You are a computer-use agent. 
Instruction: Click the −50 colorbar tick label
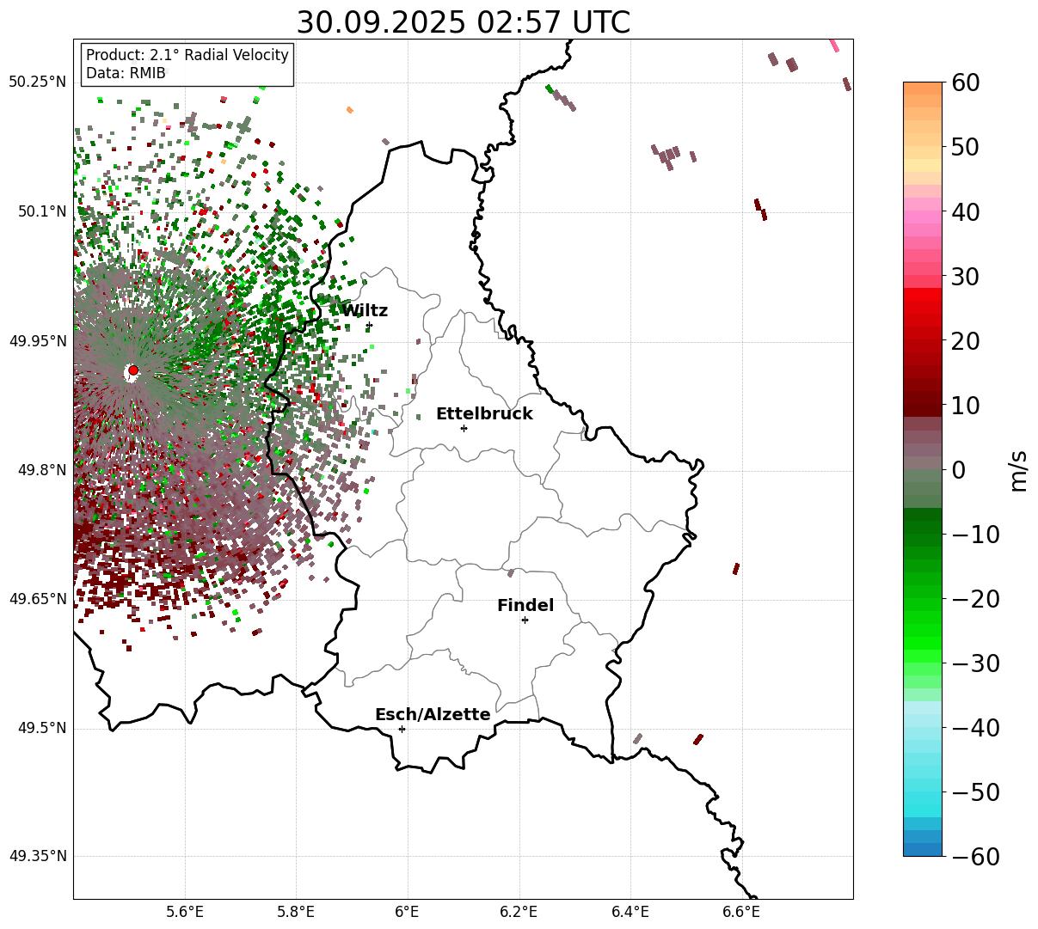(975, 792)
